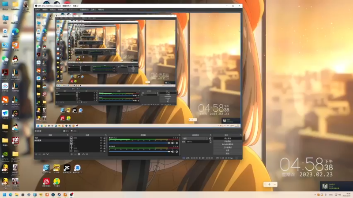Toggle visibility eye of bottom source
The width and height of the screenshot is (353, 198).
101,151
